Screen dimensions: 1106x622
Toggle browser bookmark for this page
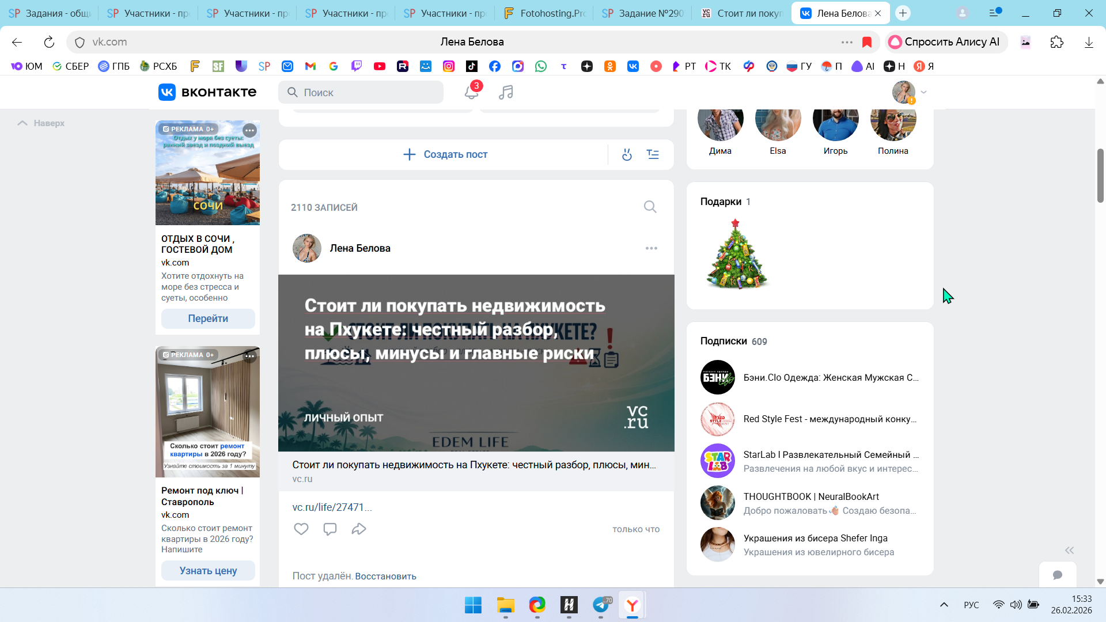pyautogui.click(x=866, y=42)
